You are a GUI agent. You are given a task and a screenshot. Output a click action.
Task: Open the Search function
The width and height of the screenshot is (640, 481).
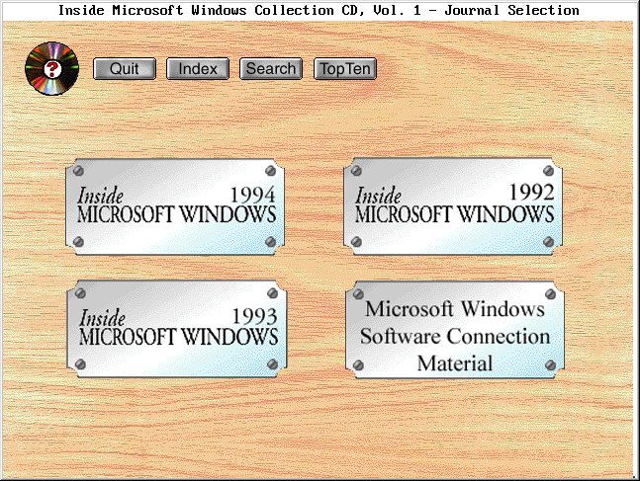271,68
